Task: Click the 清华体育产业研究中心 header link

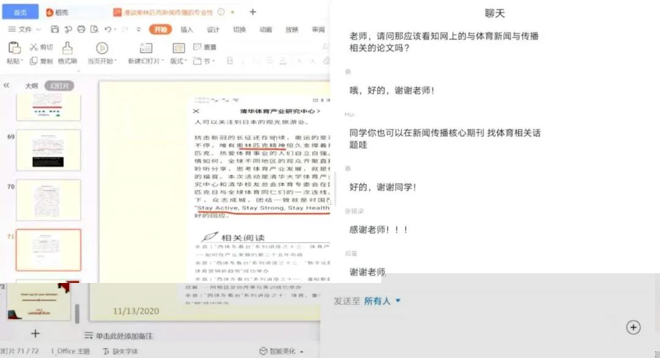Action: pos(280,111)
